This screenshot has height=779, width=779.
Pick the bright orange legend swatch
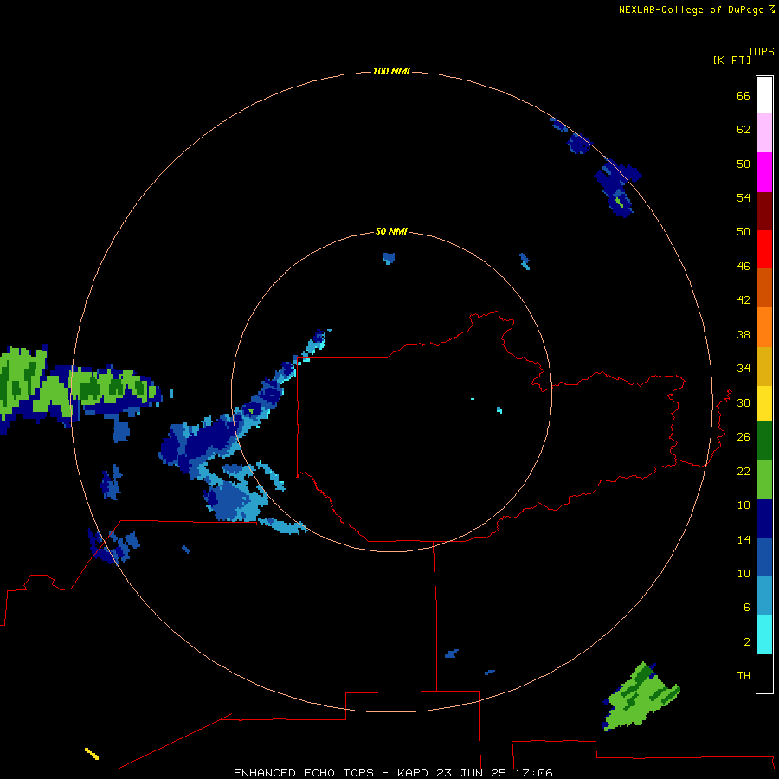[x=764, y=327]
